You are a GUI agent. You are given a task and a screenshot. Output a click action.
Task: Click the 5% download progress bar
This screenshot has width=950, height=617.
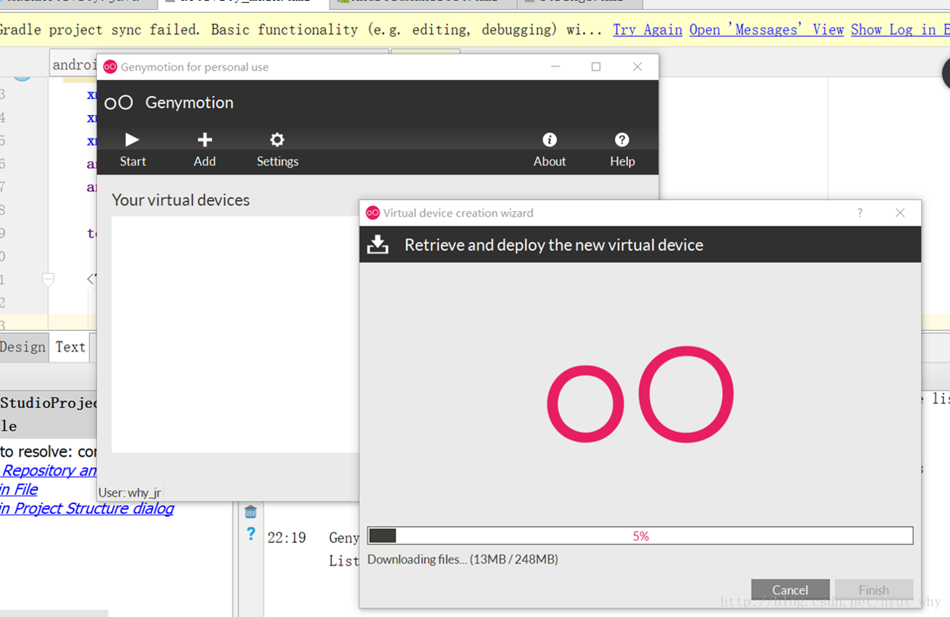point(640,536)
